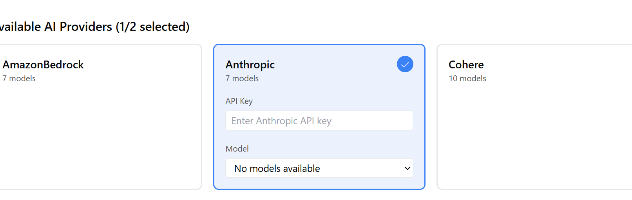Click the Anthropic title text
The image size is (632, 200).
click(250, 64)
